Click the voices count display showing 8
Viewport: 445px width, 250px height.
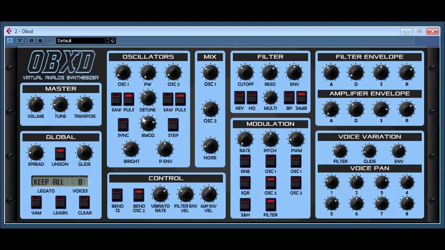[x=80, y=182]
